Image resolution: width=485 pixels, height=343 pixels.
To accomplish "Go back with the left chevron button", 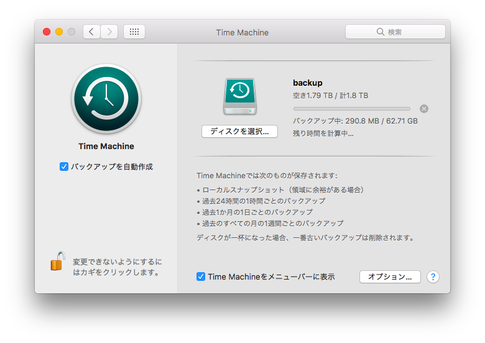I will 91,32.
